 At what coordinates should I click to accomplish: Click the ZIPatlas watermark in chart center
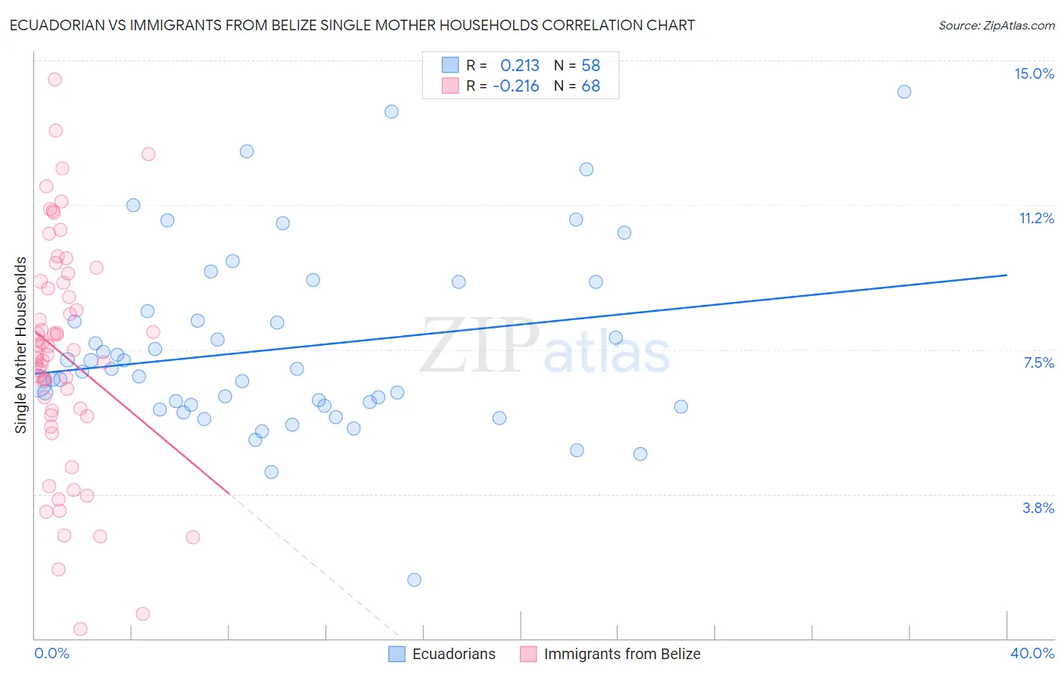tap(545, 347)
